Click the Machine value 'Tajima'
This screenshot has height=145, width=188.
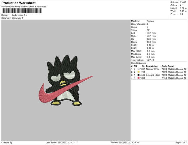[x=150, y=21]
